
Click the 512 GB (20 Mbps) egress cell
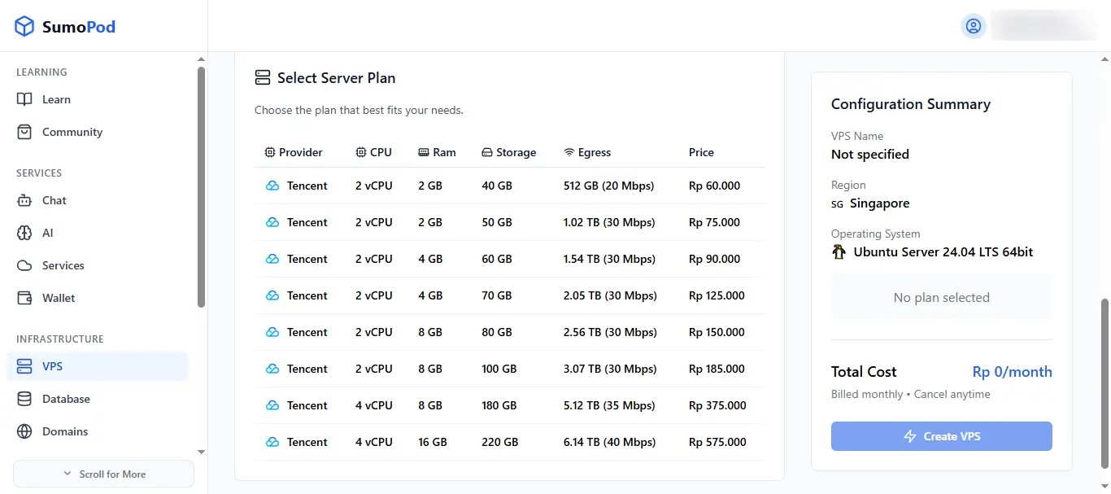tap(608, 186)
